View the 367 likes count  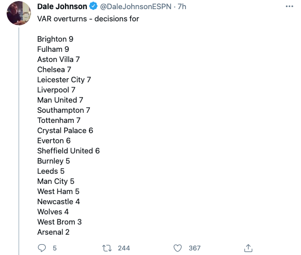pyautogui.click(x=194, y=248)
